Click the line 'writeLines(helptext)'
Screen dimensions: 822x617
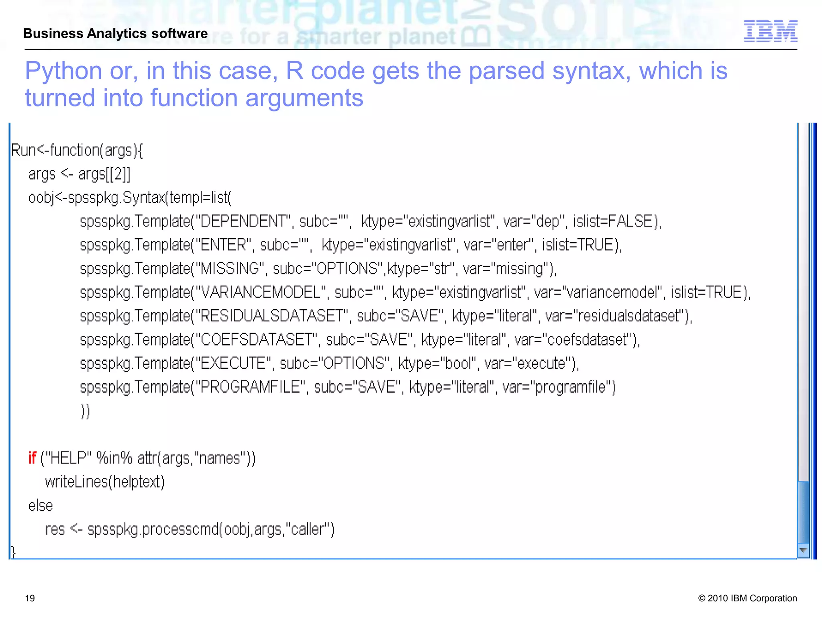pos(105,482)
